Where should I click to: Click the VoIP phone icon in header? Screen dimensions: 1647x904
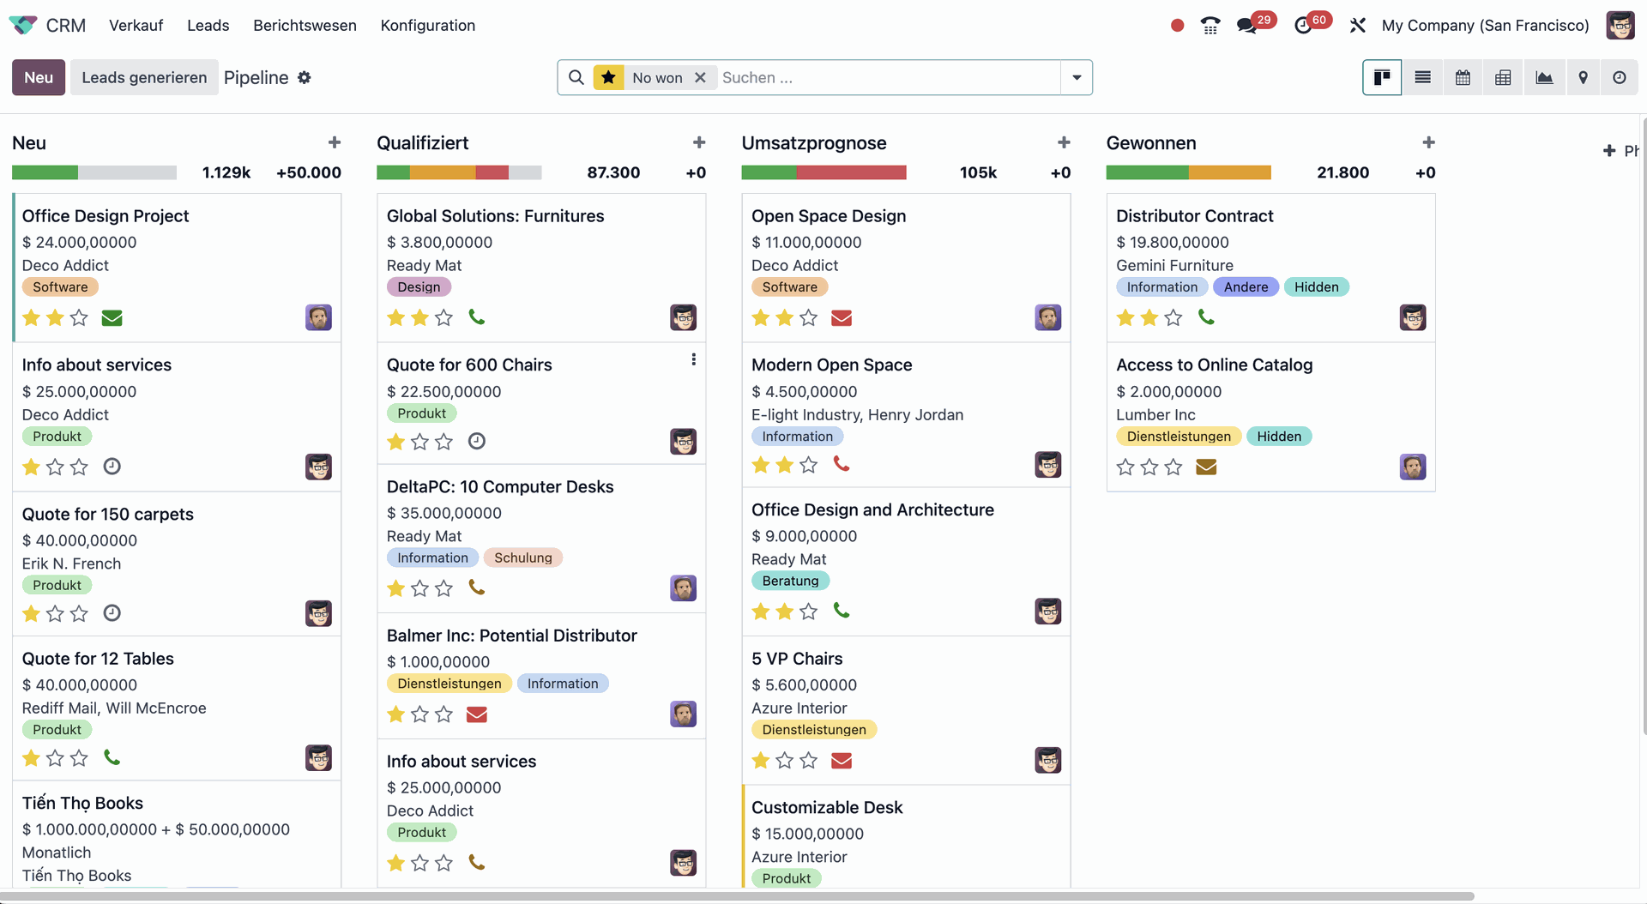pyautogui.click(x=1210, y=26)
